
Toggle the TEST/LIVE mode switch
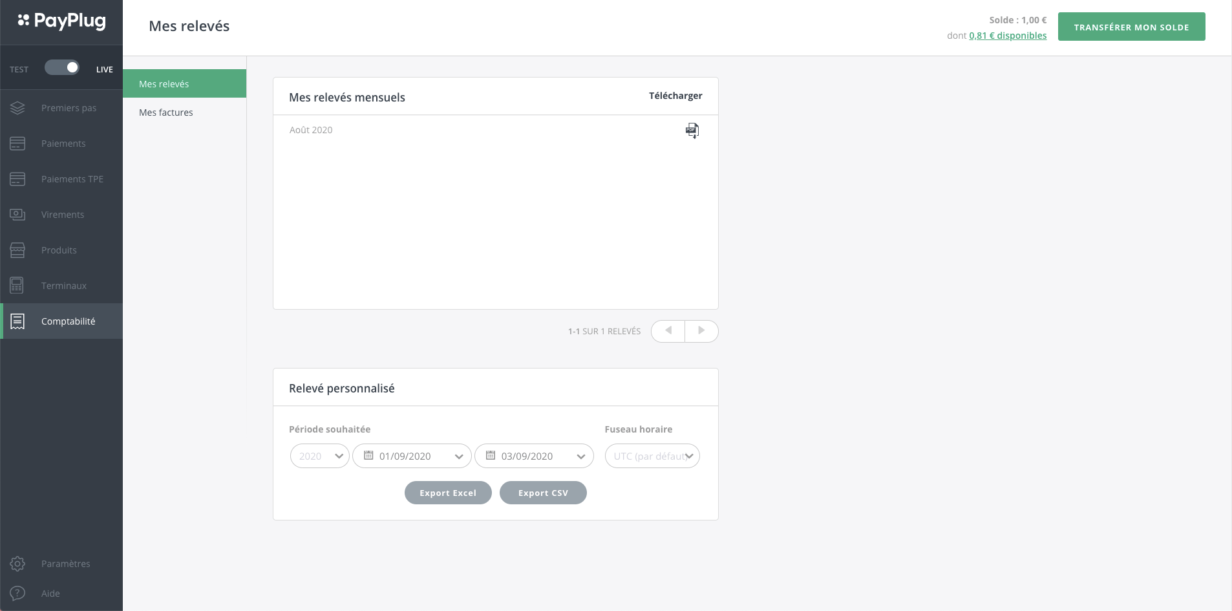(x=62, y=68)
